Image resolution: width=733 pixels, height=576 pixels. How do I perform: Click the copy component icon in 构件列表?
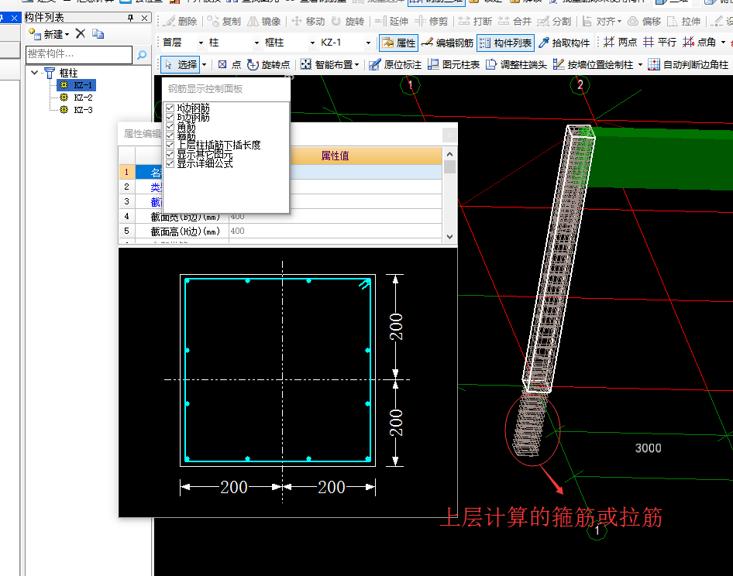tap(98, 33)
